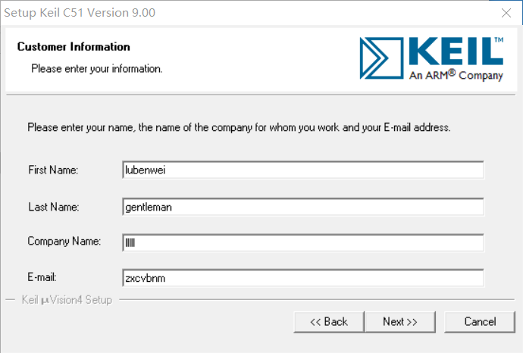523x353 pixels.
Task: Go back with the << Back button
Action: coord(329,322)
